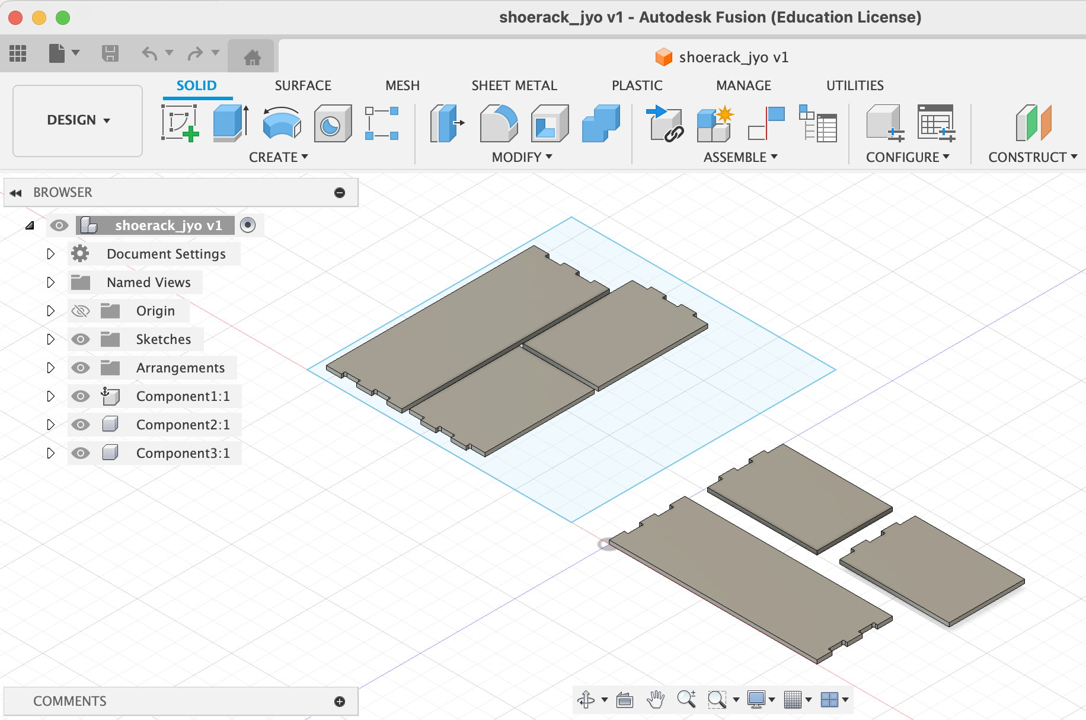
Task: Hide Component1:1 using its eye icon
Action: coord(81,396)
